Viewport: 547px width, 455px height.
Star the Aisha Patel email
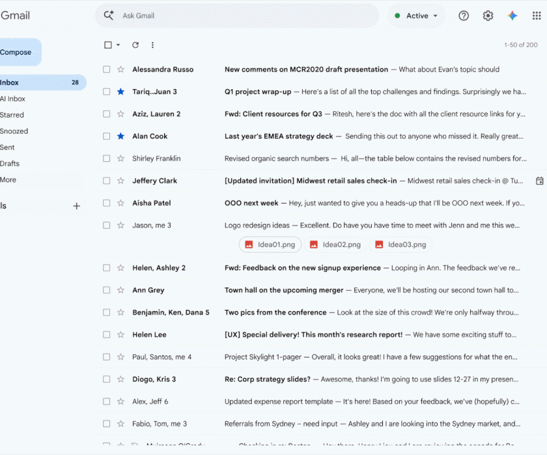(x=120, y=203)
